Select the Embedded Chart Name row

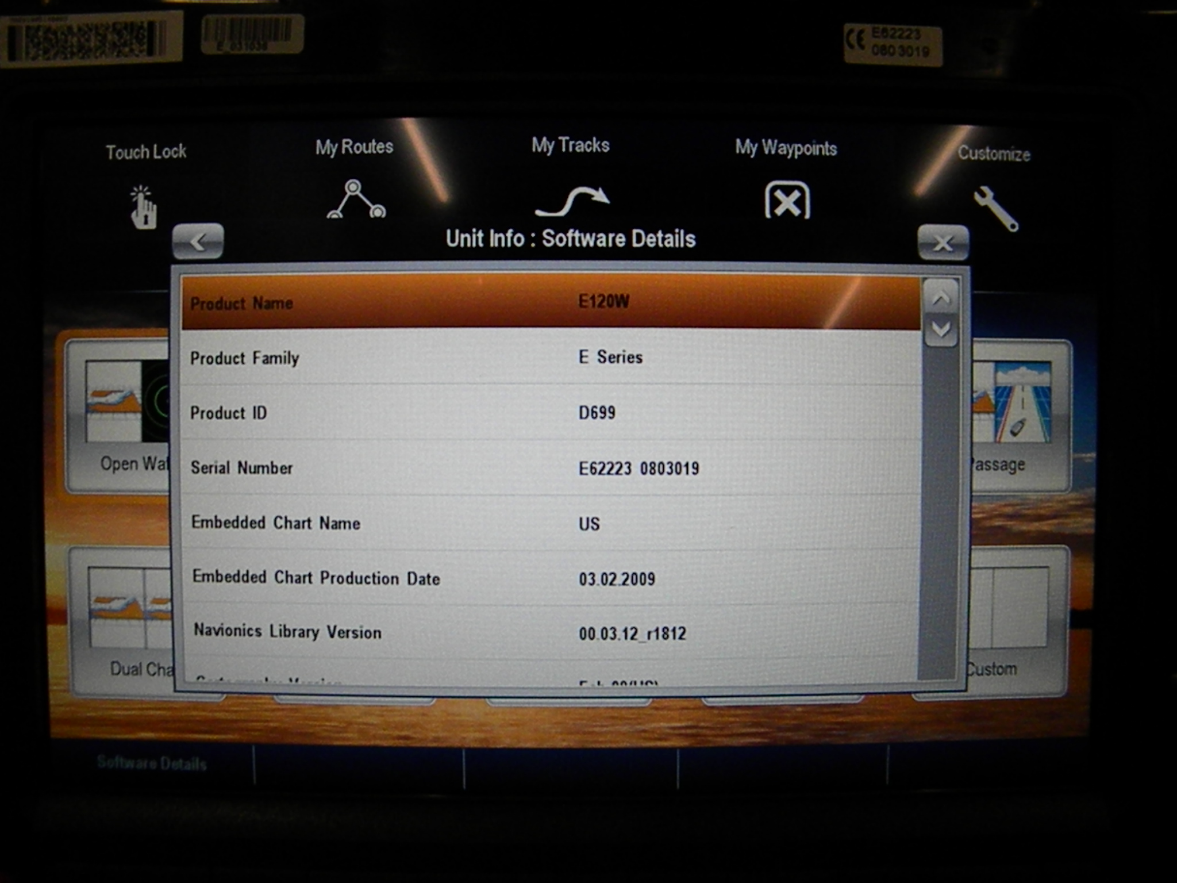(551, 523)
